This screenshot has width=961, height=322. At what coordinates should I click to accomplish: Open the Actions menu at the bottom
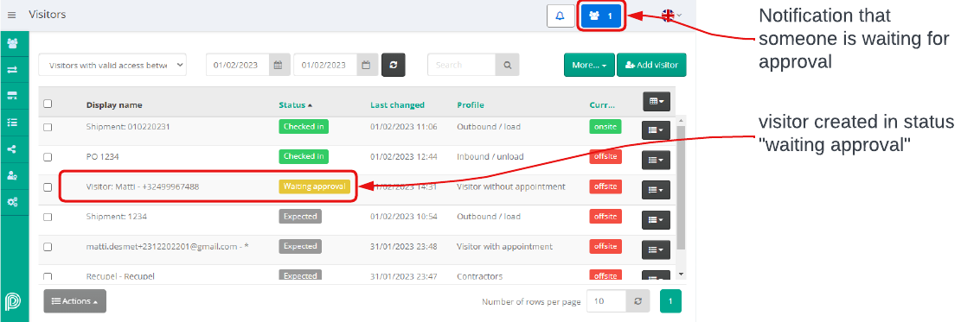click(74, 301)
